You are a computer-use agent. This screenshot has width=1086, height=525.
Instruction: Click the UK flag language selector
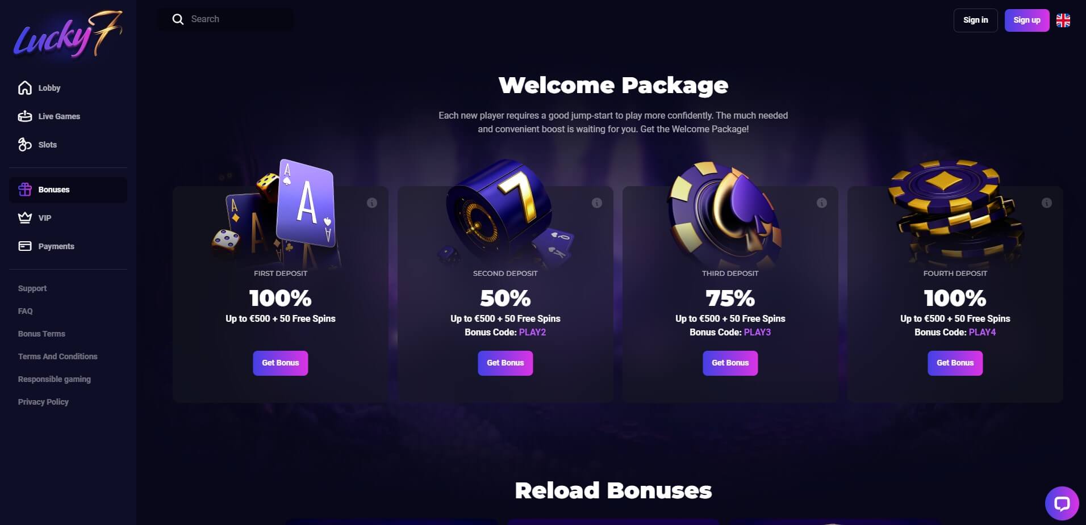coord(1063,20)
